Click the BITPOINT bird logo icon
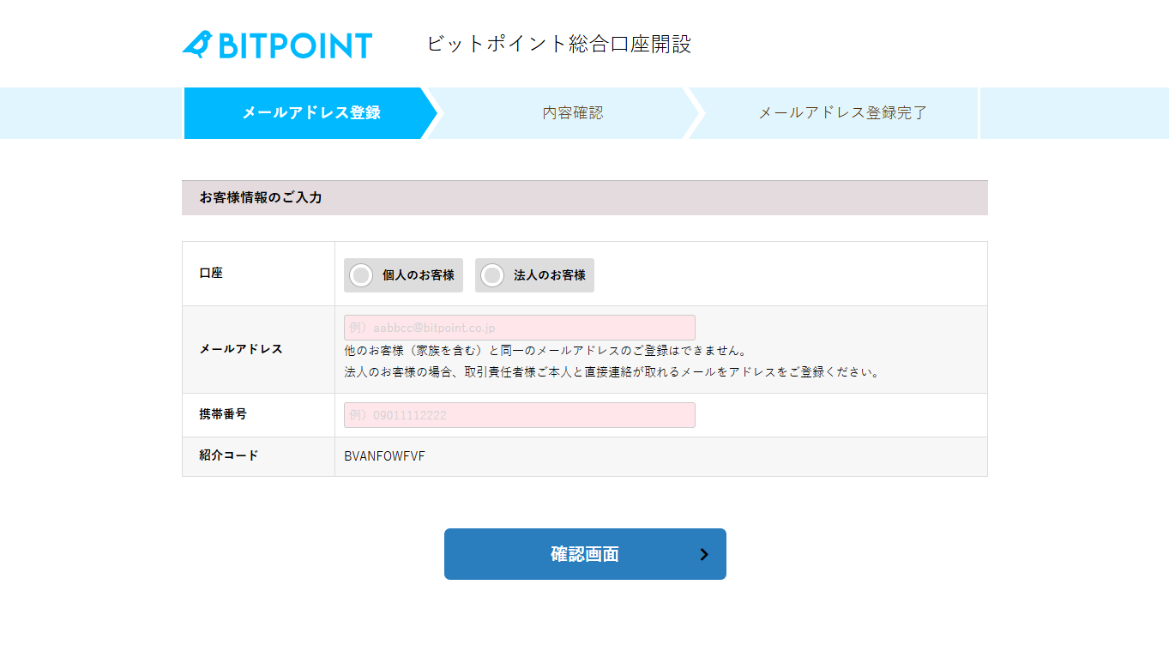The image size is (1169, 657). pos(197,45)
